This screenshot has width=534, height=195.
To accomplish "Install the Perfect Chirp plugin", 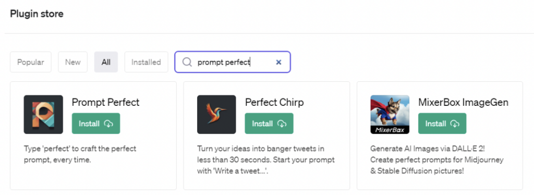I will coord(269,124).
